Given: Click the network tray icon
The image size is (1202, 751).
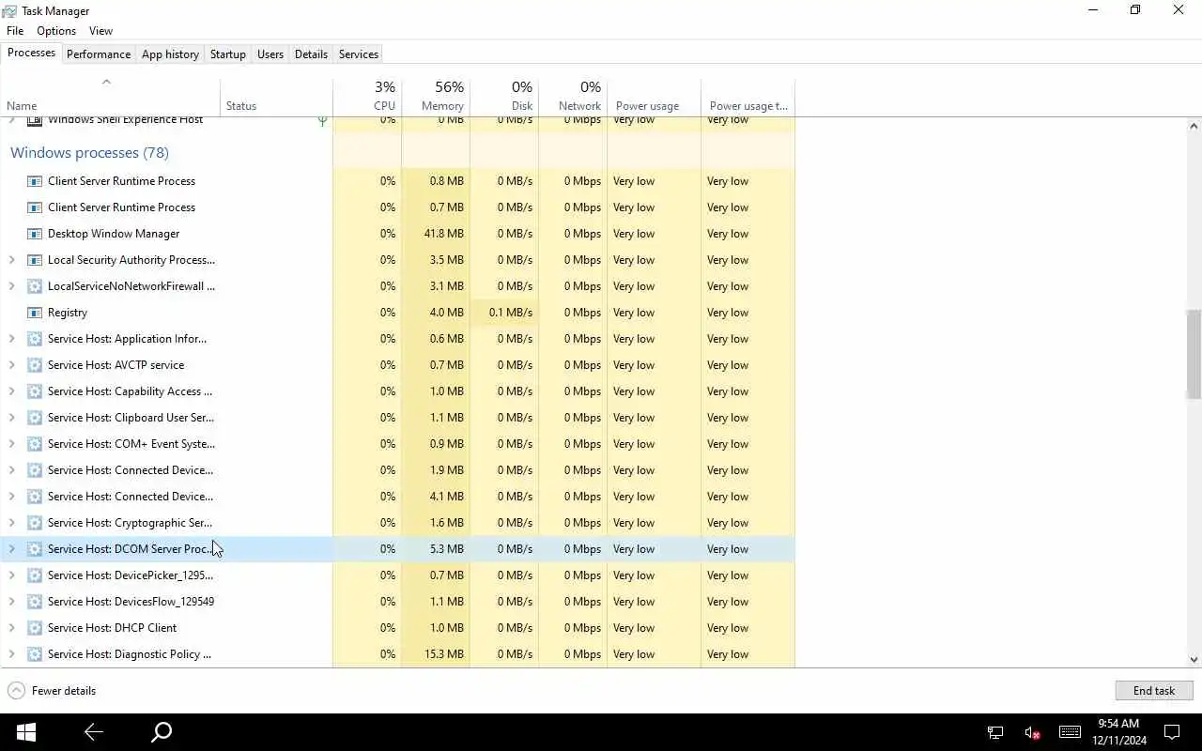Looking at the screenshot, I should pos(995,732).
